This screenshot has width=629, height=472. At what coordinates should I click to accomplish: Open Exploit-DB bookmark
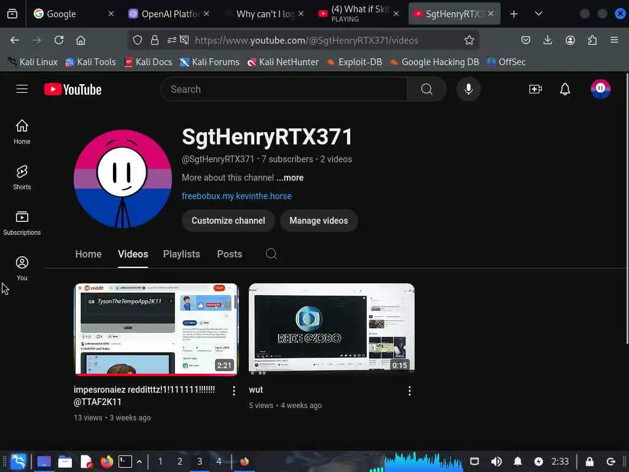pyautogui.click(x=354, y=62)
